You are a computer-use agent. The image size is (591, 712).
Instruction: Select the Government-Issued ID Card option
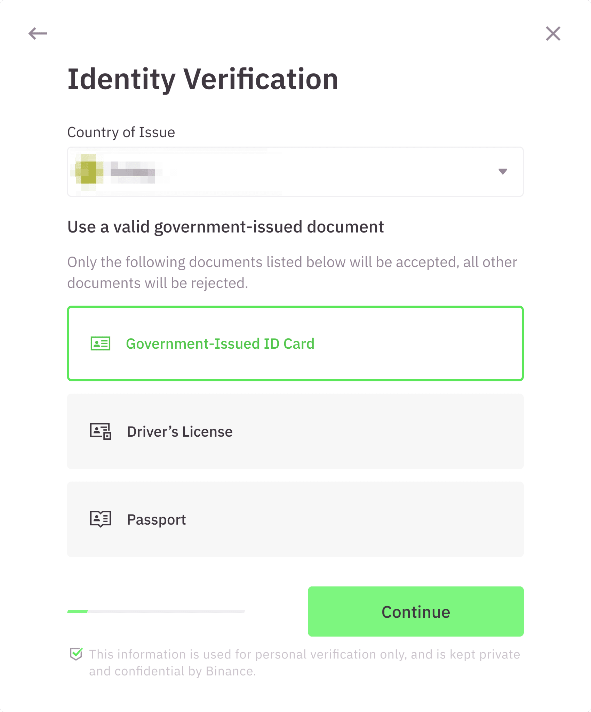click(x=295, y=343)
